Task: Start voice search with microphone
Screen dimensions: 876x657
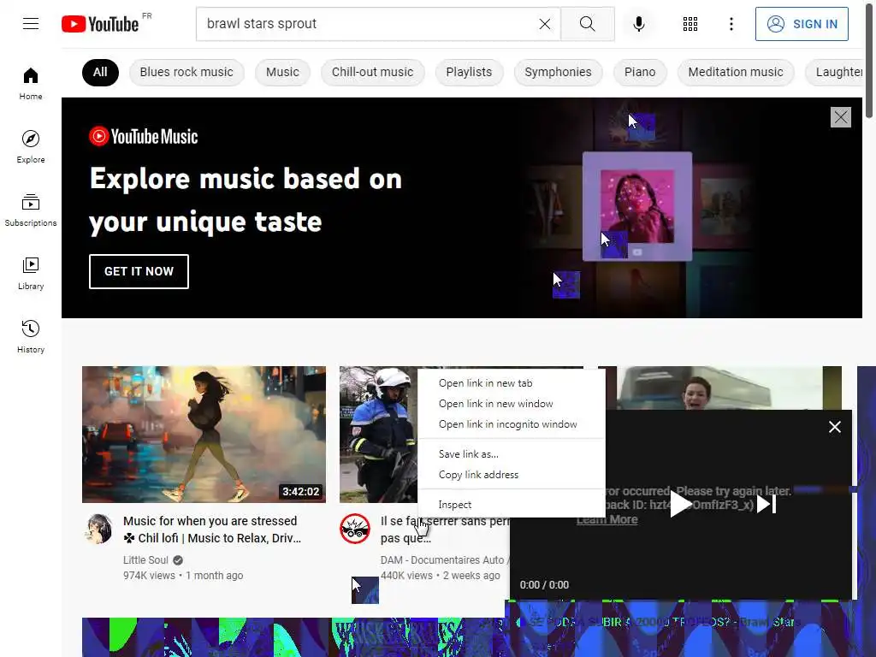Action: [638, 24]
